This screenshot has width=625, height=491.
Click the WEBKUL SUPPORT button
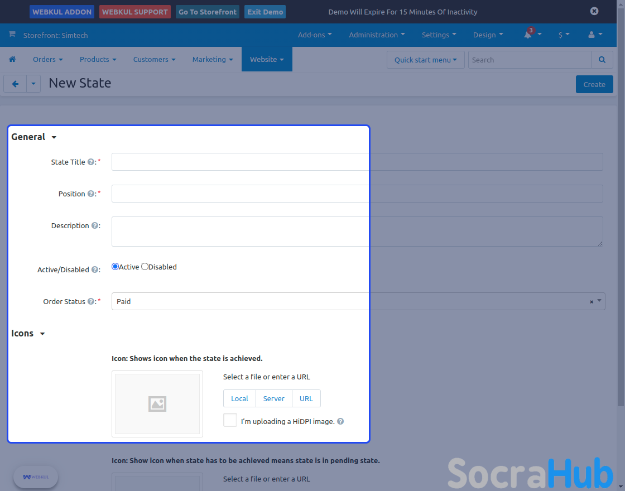134,12
